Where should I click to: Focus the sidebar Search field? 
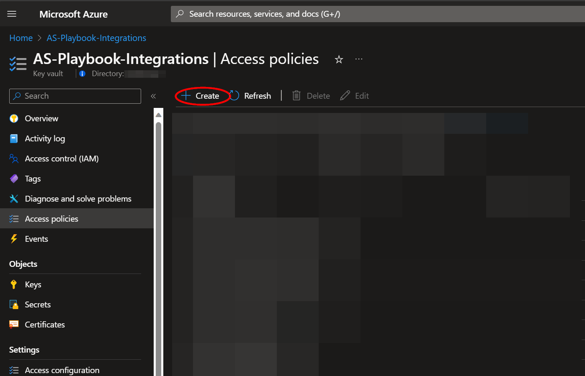point(75,96)
